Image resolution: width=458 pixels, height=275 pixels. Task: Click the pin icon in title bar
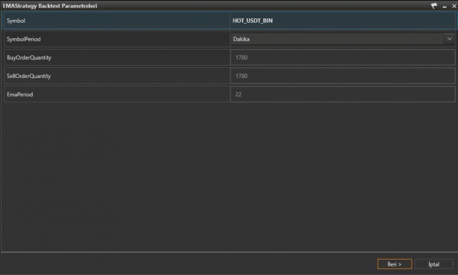coord(434,6)
